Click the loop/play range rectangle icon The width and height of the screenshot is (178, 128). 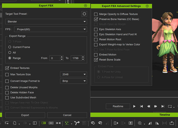[170, 106]
